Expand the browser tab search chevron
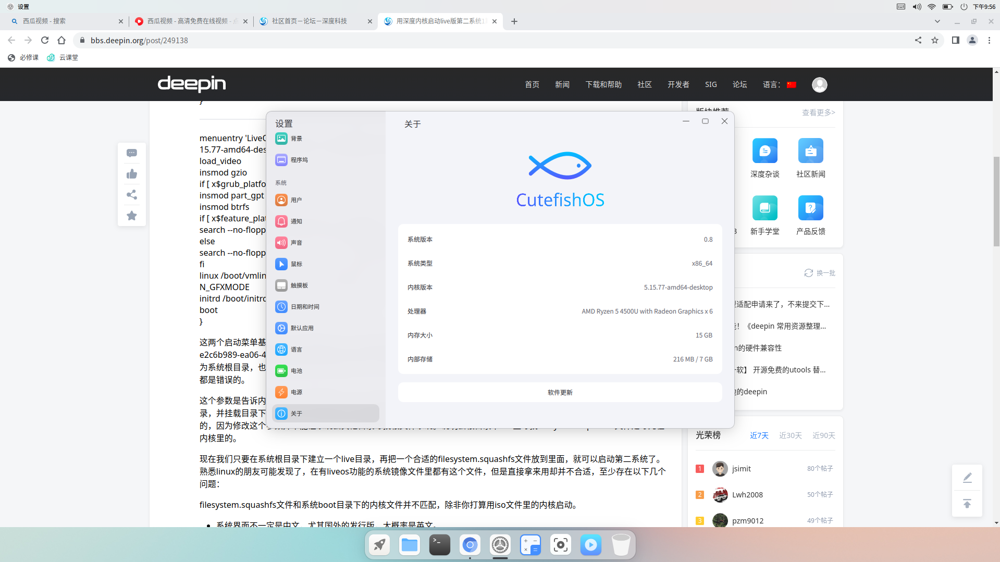Image resolution: width=1000 pixels, height=562 pixels. pyautogui.click(x=937, y=21)
